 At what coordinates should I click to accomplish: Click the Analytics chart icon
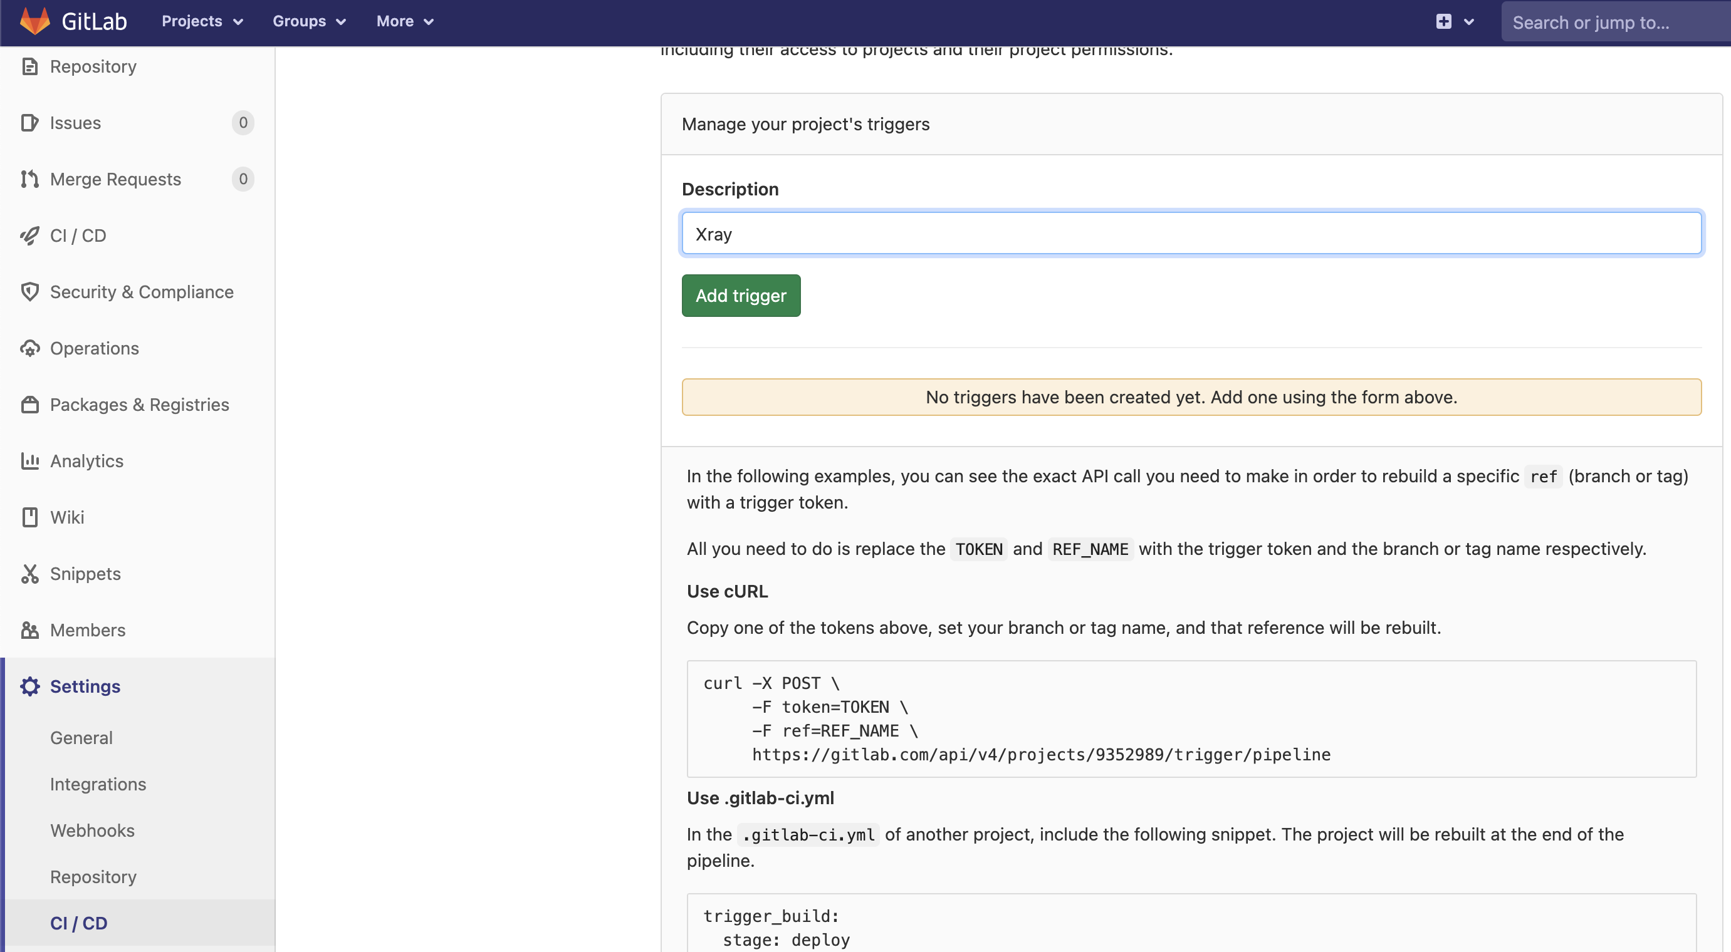[x=29, y=461]
